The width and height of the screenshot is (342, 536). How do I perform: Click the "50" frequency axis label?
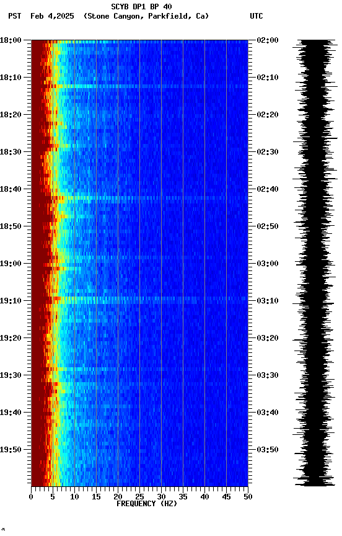[248, 497]
